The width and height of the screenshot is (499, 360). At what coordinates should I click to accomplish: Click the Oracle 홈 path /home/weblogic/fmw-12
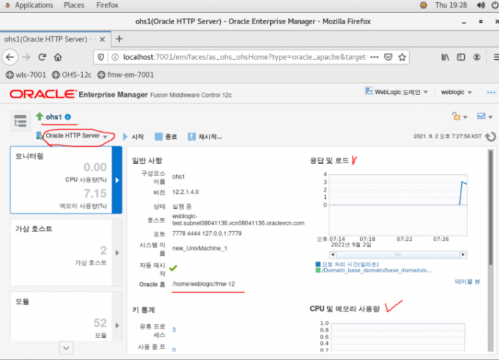coord(204,284)
